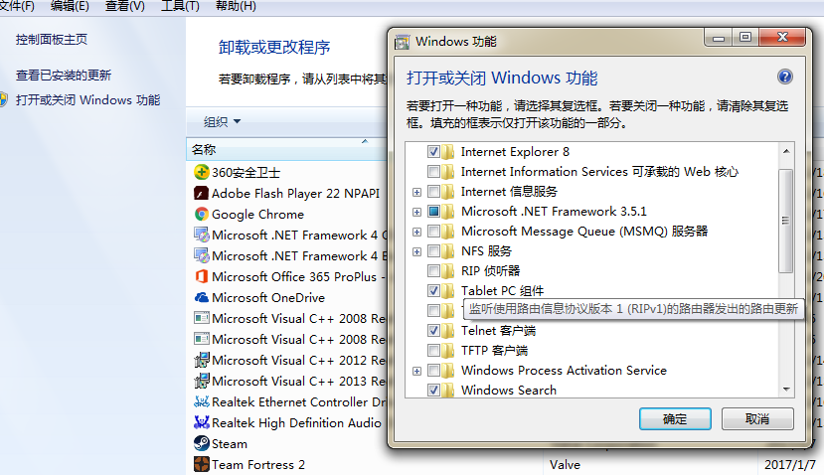The width and height of the screenshot is (824, 475).
Task: Select the Google Chrome icon in program list
Action: (x=201, y=214)
